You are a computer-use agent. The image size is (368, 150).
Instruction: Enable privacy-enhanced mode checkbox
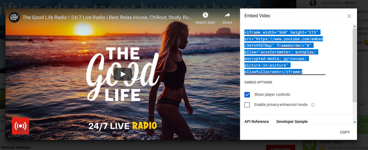[247, 105]
